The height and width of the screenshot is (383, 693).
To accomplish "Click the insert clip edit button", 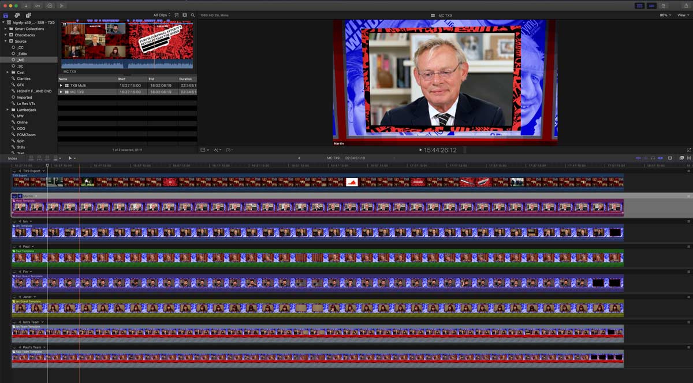I will click(39, 158).
